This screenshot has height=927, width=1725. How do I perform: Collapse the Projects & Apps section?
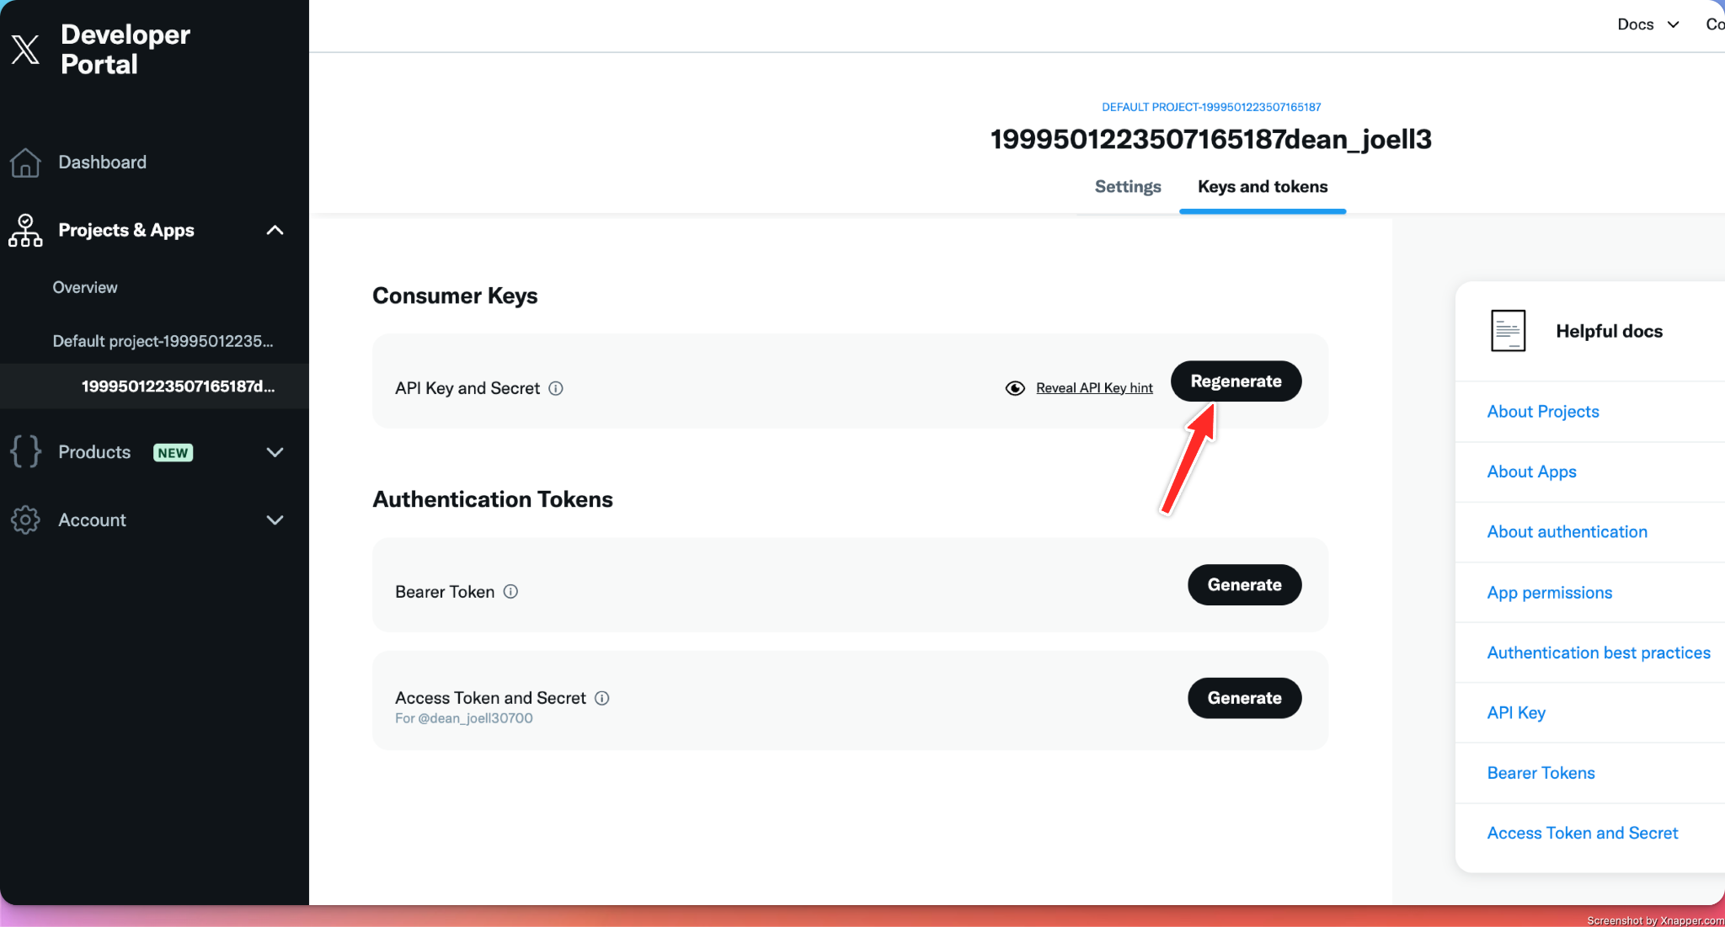(275, 230)
